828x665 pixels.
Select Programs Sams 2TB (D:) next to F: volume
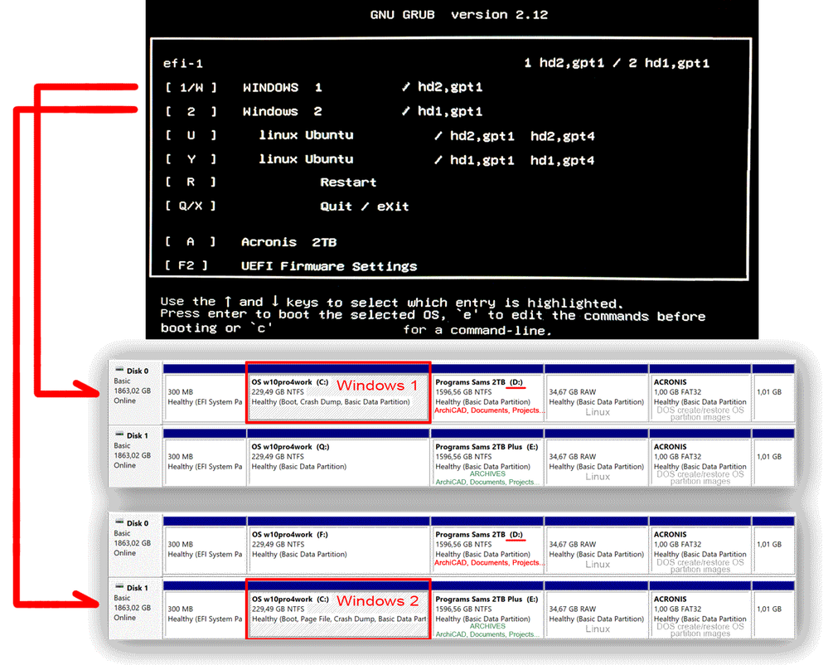pyautogui.click(x=487, y=545)
